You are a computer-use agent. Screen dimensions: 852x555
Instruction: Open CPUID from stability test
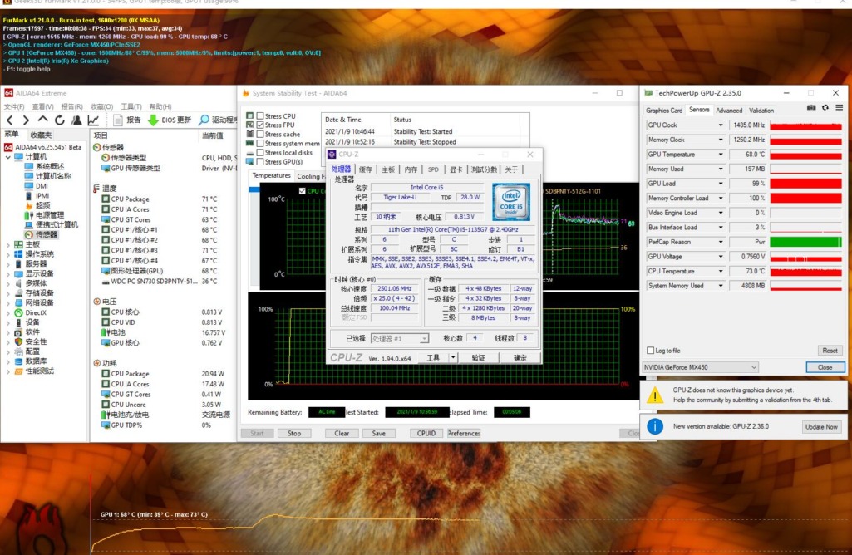click(x=426, y=433)
